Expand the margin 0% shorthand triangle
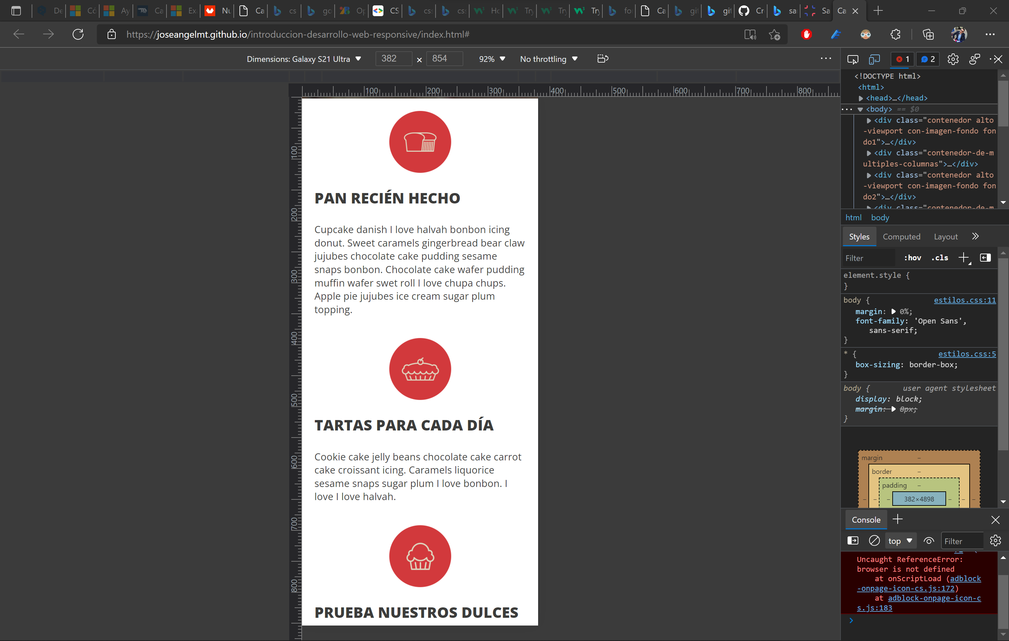Viewport: 1009px width, 641px height. coord(893,311)
